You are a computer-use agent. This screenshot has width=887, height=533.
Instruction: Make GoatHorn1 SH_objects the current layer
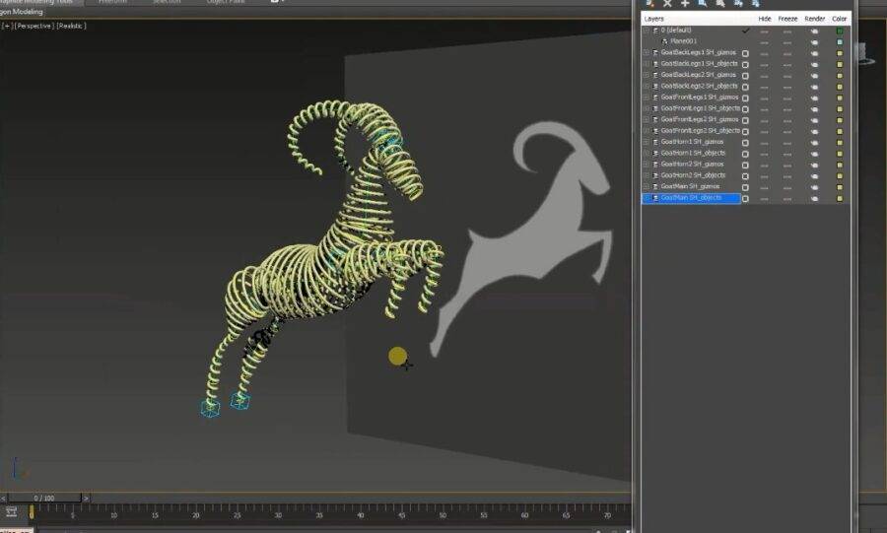[745, 154]
